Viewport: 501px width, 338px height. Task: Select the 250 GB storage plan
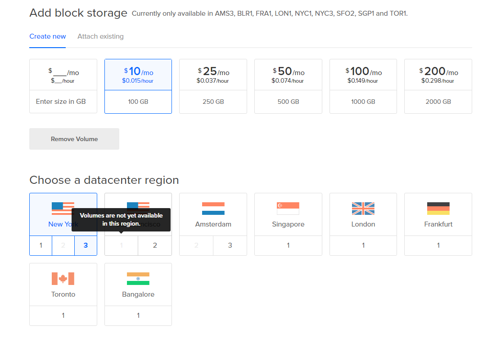pyautogui.click(x=213, y=86)
